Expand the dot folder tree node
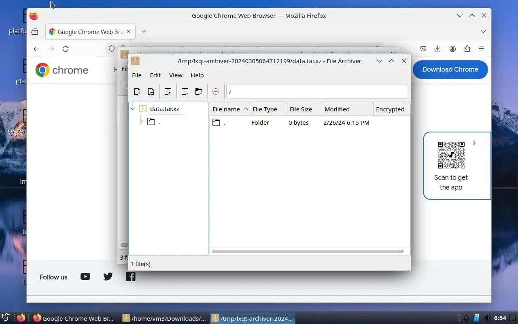Viewport: 518px width, 324px height. (141, 122)
